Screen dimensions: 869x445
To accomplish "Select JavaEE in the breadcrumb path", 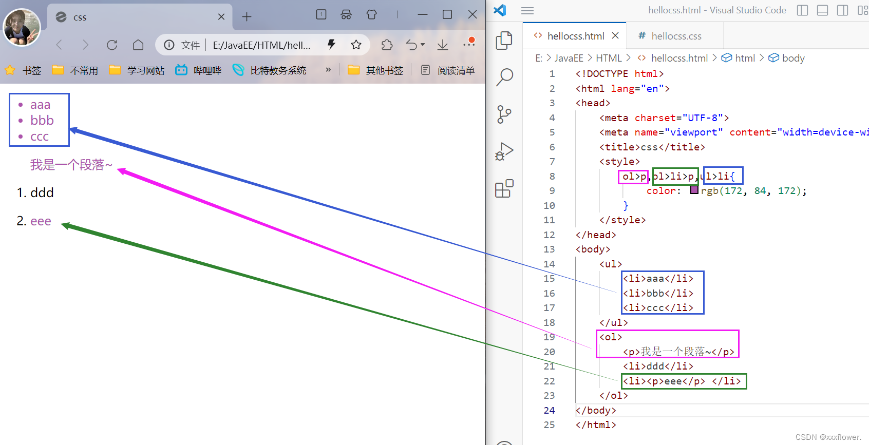I will 569,58.
